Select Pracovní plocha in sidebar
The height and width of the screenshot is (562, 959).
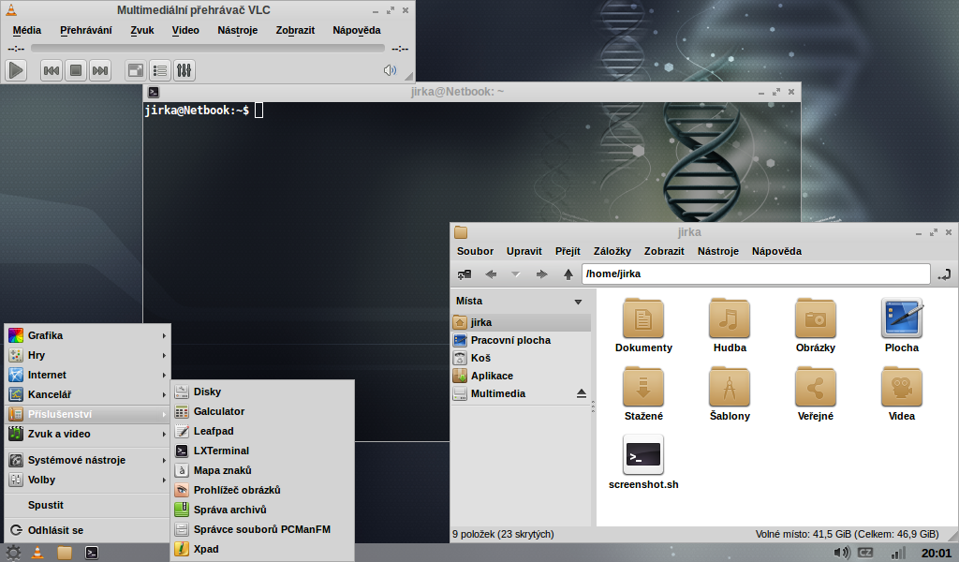coord(522,340)
